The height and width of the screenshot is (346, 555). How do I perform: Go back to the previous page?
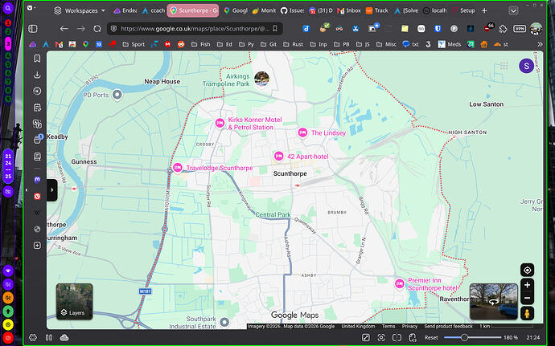point(64,29)
